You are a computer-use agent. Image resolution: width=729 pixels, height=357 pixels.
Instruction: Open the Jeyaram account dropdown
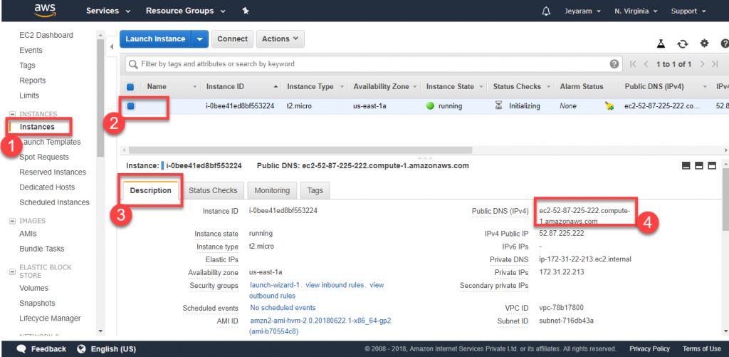coord(582,11)
